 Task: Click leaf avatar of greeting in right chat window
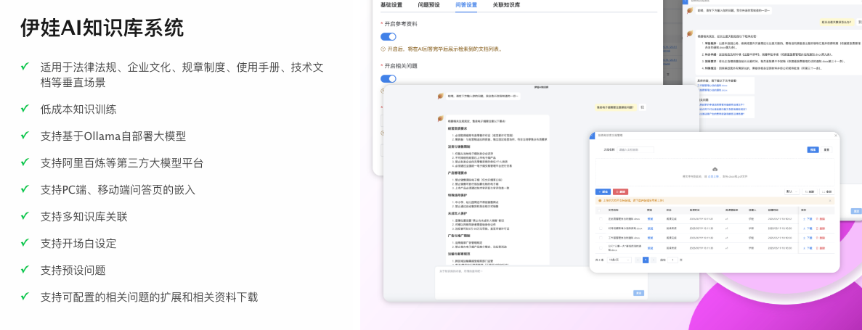point(690,10)
